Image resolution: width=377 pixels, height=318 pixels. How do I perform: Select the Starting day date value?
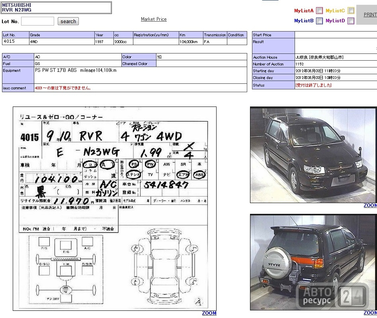point(318,71)
